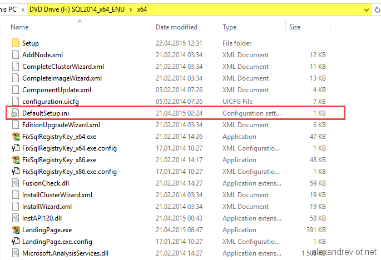Viewport: 381px width, 260px height.
Task: Select the CompleteImageWizard.xml file icon
Action: [16, 78]
